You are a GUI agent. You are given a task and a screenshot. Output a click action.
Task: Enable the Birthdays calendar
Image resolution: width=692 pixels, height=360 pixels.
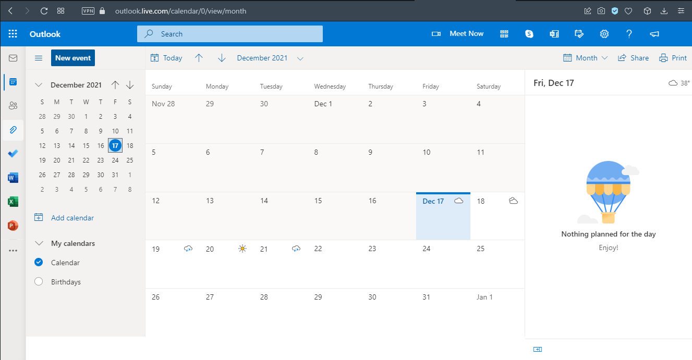point(38,282)
